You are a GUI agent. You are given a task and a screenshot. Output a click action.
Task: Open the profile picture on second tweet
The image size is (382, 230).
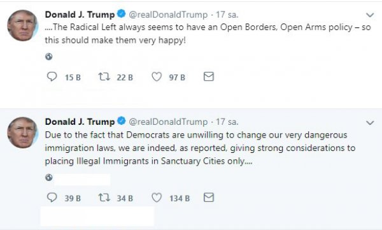click(23, 133)
